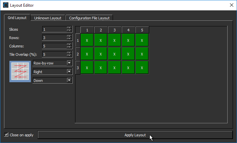Open the Row-by-row scan order dropdown
Screen dimensions: 237x143
coord(53,63)
